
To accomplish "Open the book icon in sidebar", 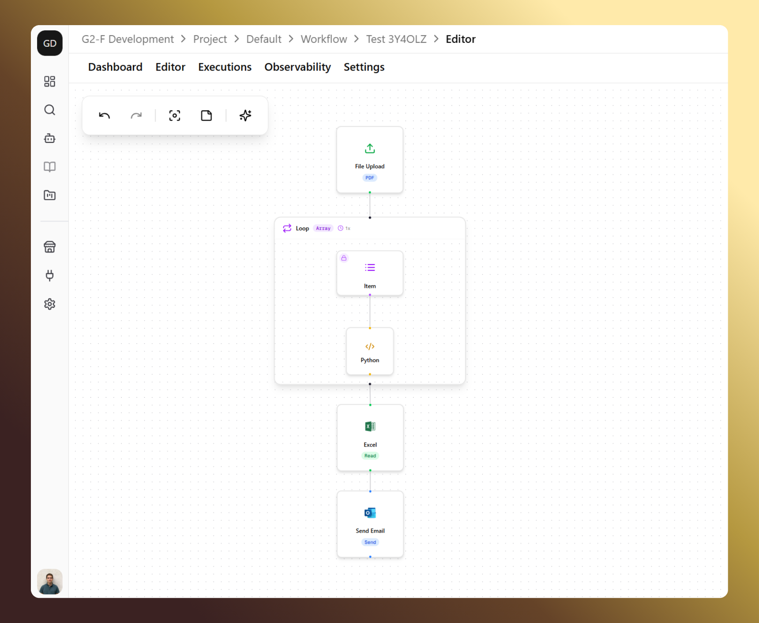I will [x=50, y=167].
